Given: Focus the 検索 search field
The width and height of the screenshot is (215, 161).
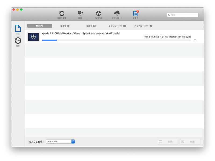Looking at the screenshot, I should click(183, 15).
